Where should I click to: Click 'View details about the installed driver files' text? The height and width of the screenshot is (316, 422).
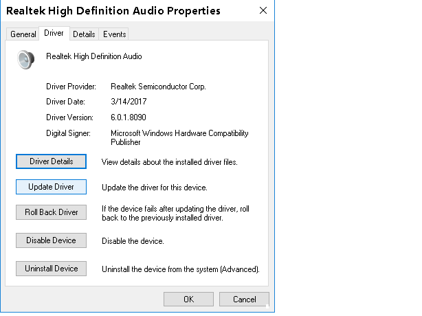(170, 162)
